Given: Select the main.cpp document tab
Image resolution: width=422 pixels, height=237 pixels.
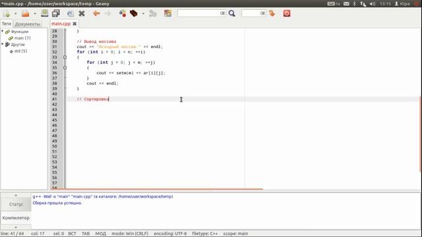Looking at the screenshot, I should (61, 24).
